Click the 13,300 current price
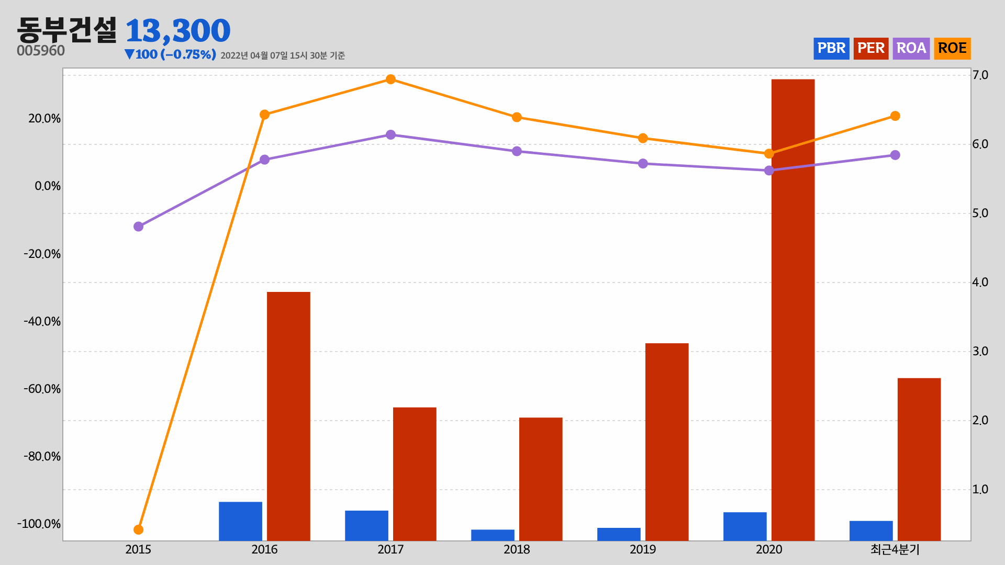Viewport: 1005px width, 565px height. click(x=178, y=30)
